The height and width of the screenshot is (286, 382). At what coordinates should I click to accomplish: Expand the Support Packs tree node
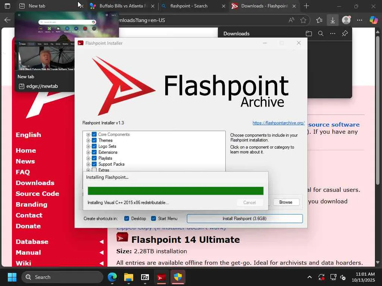click(x=88, y=164)
